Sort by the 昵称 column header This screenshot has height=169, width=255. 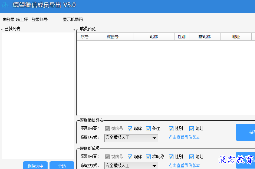tap(154, 37)
